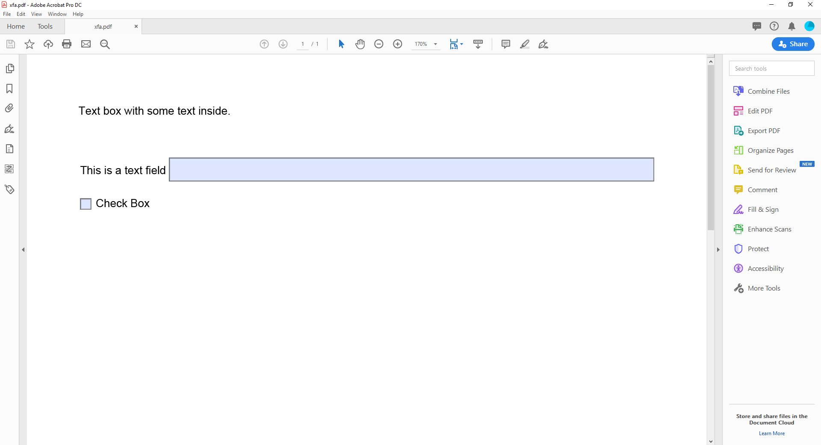Click the Print file icon
821x445 pixels.
click(x=67, y=44)
